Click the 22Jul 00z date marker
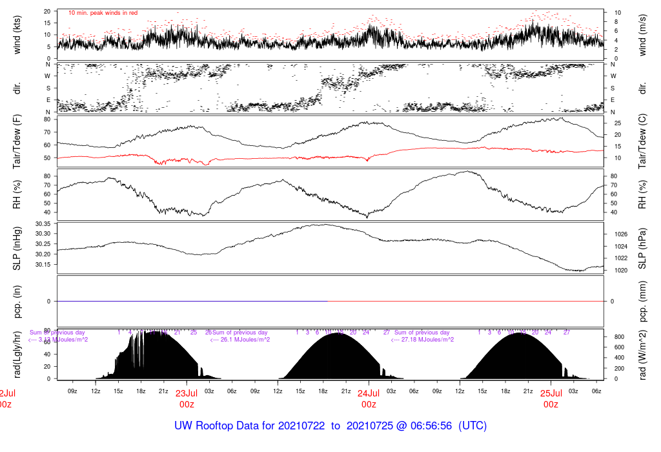 (x=6, y=398)
